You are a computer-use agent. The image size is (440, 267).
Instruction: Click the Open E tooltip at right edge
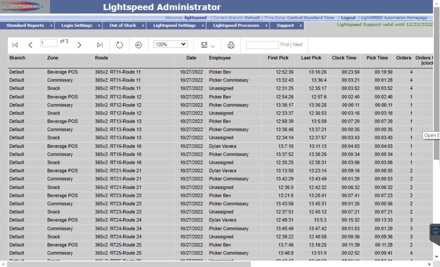(431, 135)
